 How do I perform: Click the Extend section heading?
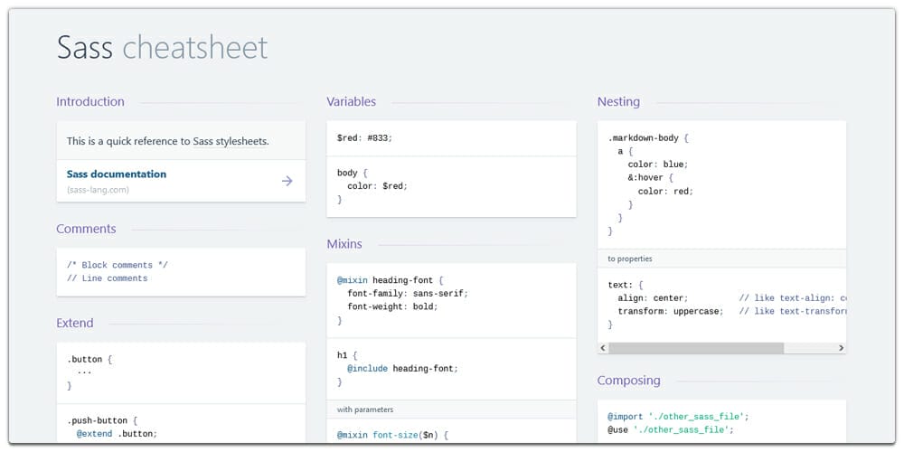74,323
